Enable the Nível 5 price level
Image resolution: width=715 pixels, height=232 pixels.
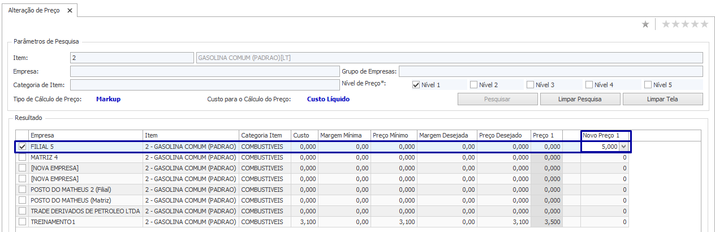[648, 85]
